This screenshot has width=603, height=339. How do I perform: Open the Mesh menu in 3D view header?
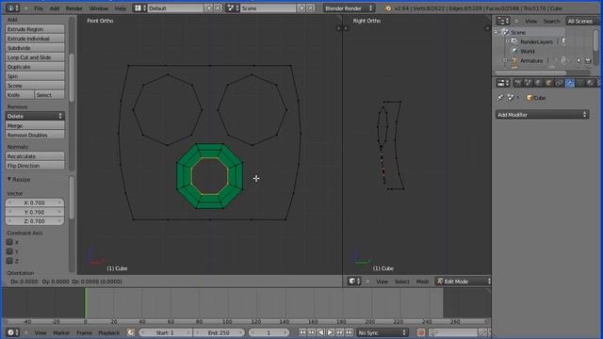[422, 282]
